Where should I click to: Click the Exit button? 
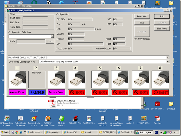[162, 16]
